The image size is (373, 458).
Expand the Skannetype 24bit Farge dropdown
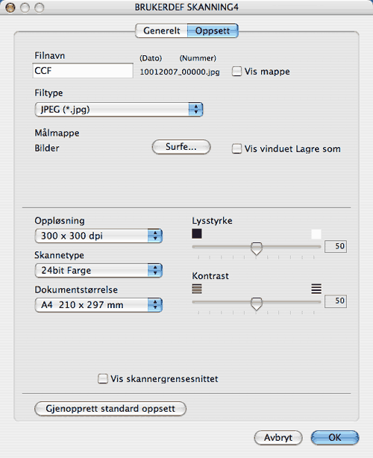[98, 270]
